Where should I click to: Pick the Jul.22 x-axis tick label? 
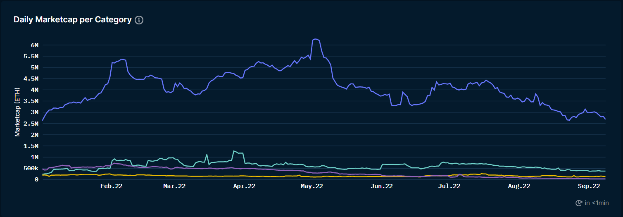pyautogui.click(x=449, y=186)
